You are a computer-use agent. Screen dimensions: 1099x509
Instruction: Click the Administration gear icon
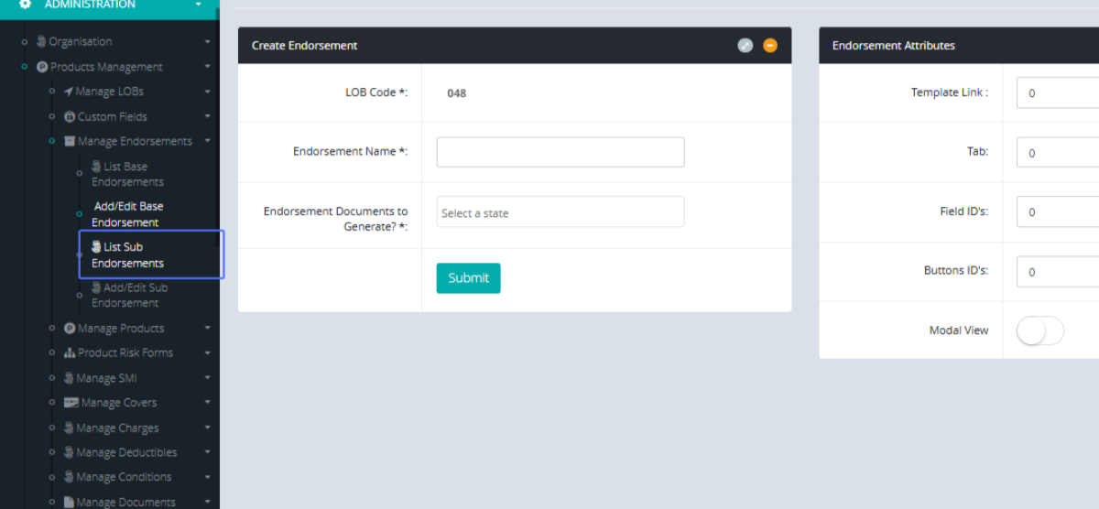click(26, 5)
